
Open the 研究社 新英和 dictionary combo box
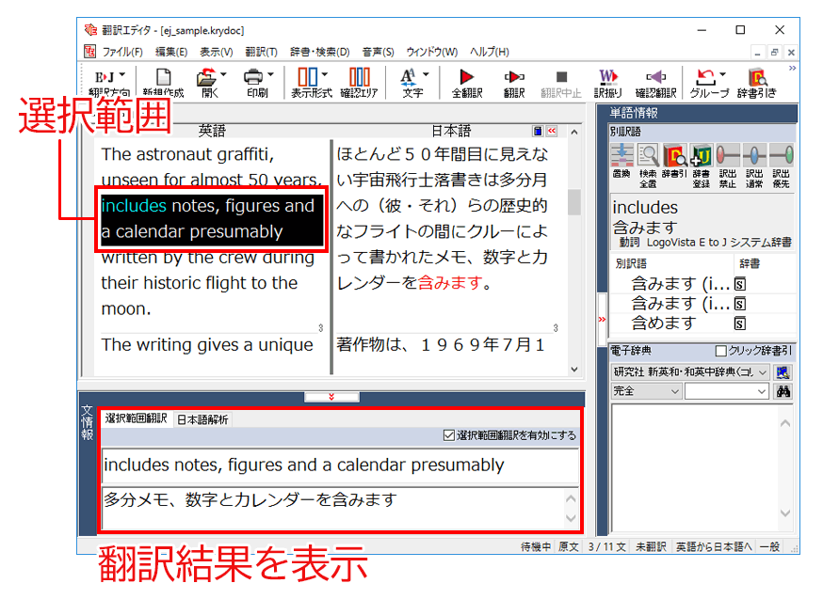pyautogui.click(x=690, y=372)
